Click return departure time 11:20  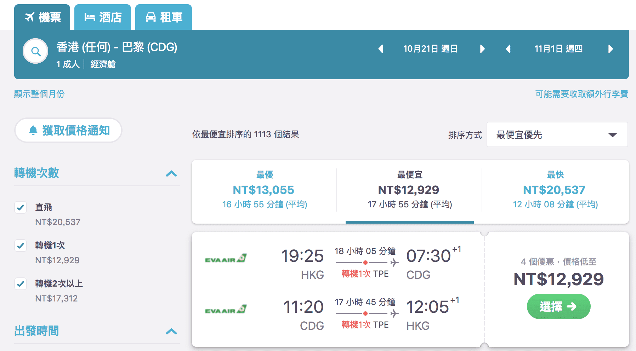click(303, 307)
